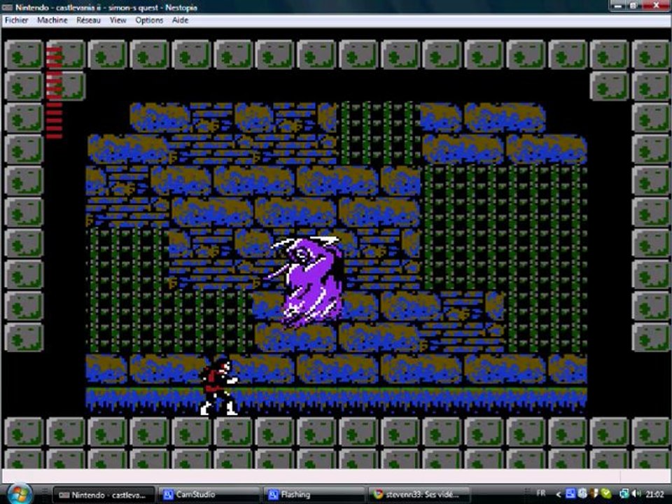Switch to the Flashing taskbar button
Image resolution: width=672 pixels, height=504 pixels.
313,495
